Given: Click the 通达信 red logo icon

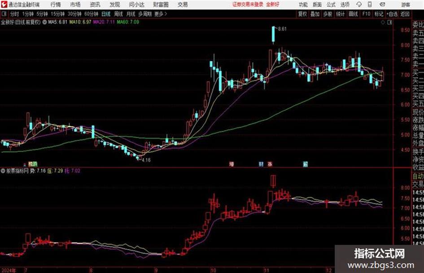Looking at the screenshot, I should tap(4, 4).
